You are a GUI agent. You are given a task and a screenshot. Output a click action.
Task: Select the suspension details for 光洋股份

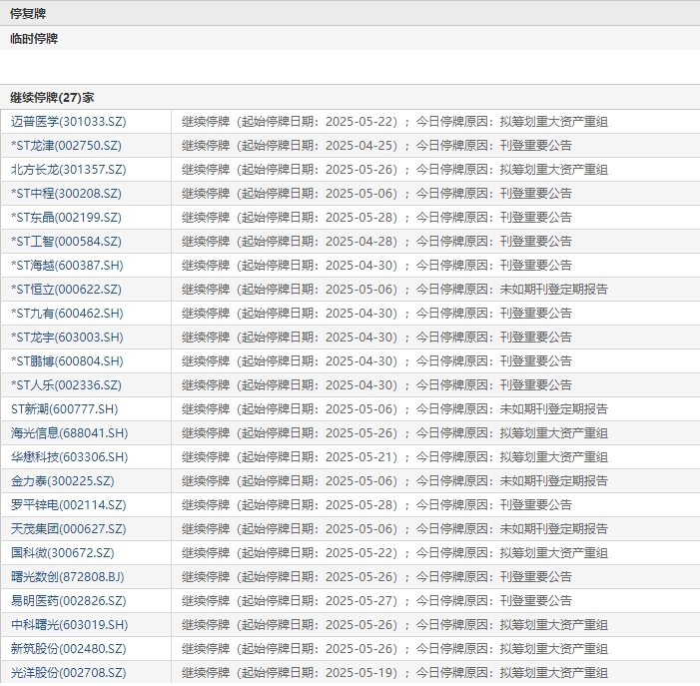[394, 673]
